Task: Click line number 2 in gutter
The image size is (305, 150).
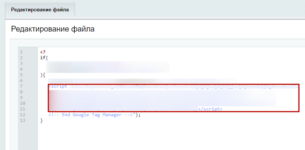Action: (x=21, y=58)
